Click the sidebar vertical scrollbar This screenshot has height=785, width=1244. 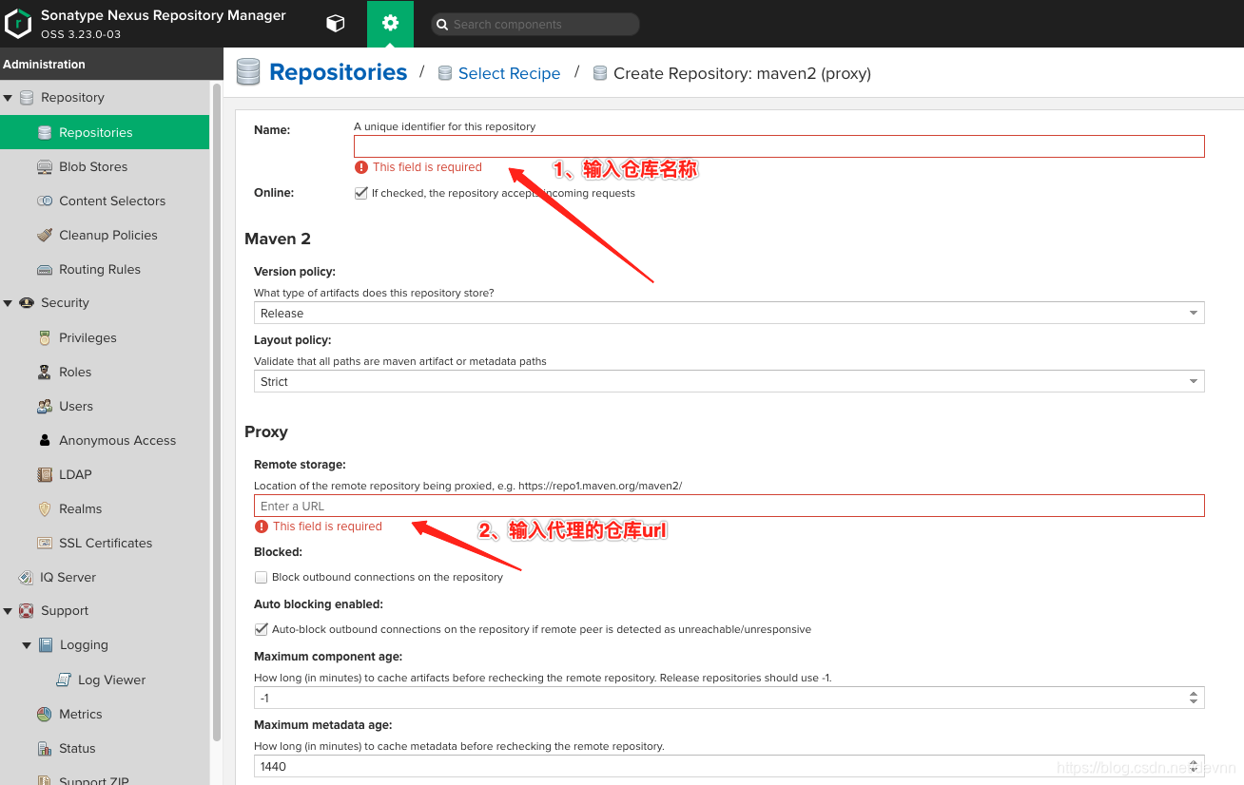pos(217,412)
